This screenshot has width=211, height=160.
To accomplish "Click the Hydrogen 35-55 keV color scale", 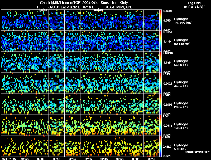I will (x=160, y=83).
